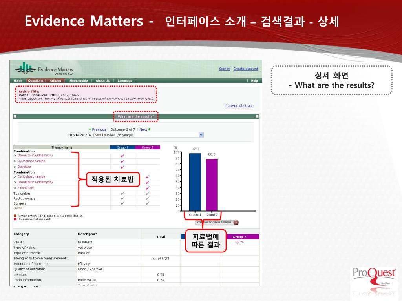Screen dimensions: 402x301
Task: Go to the Previous outcome
Action: pos(99,129)
